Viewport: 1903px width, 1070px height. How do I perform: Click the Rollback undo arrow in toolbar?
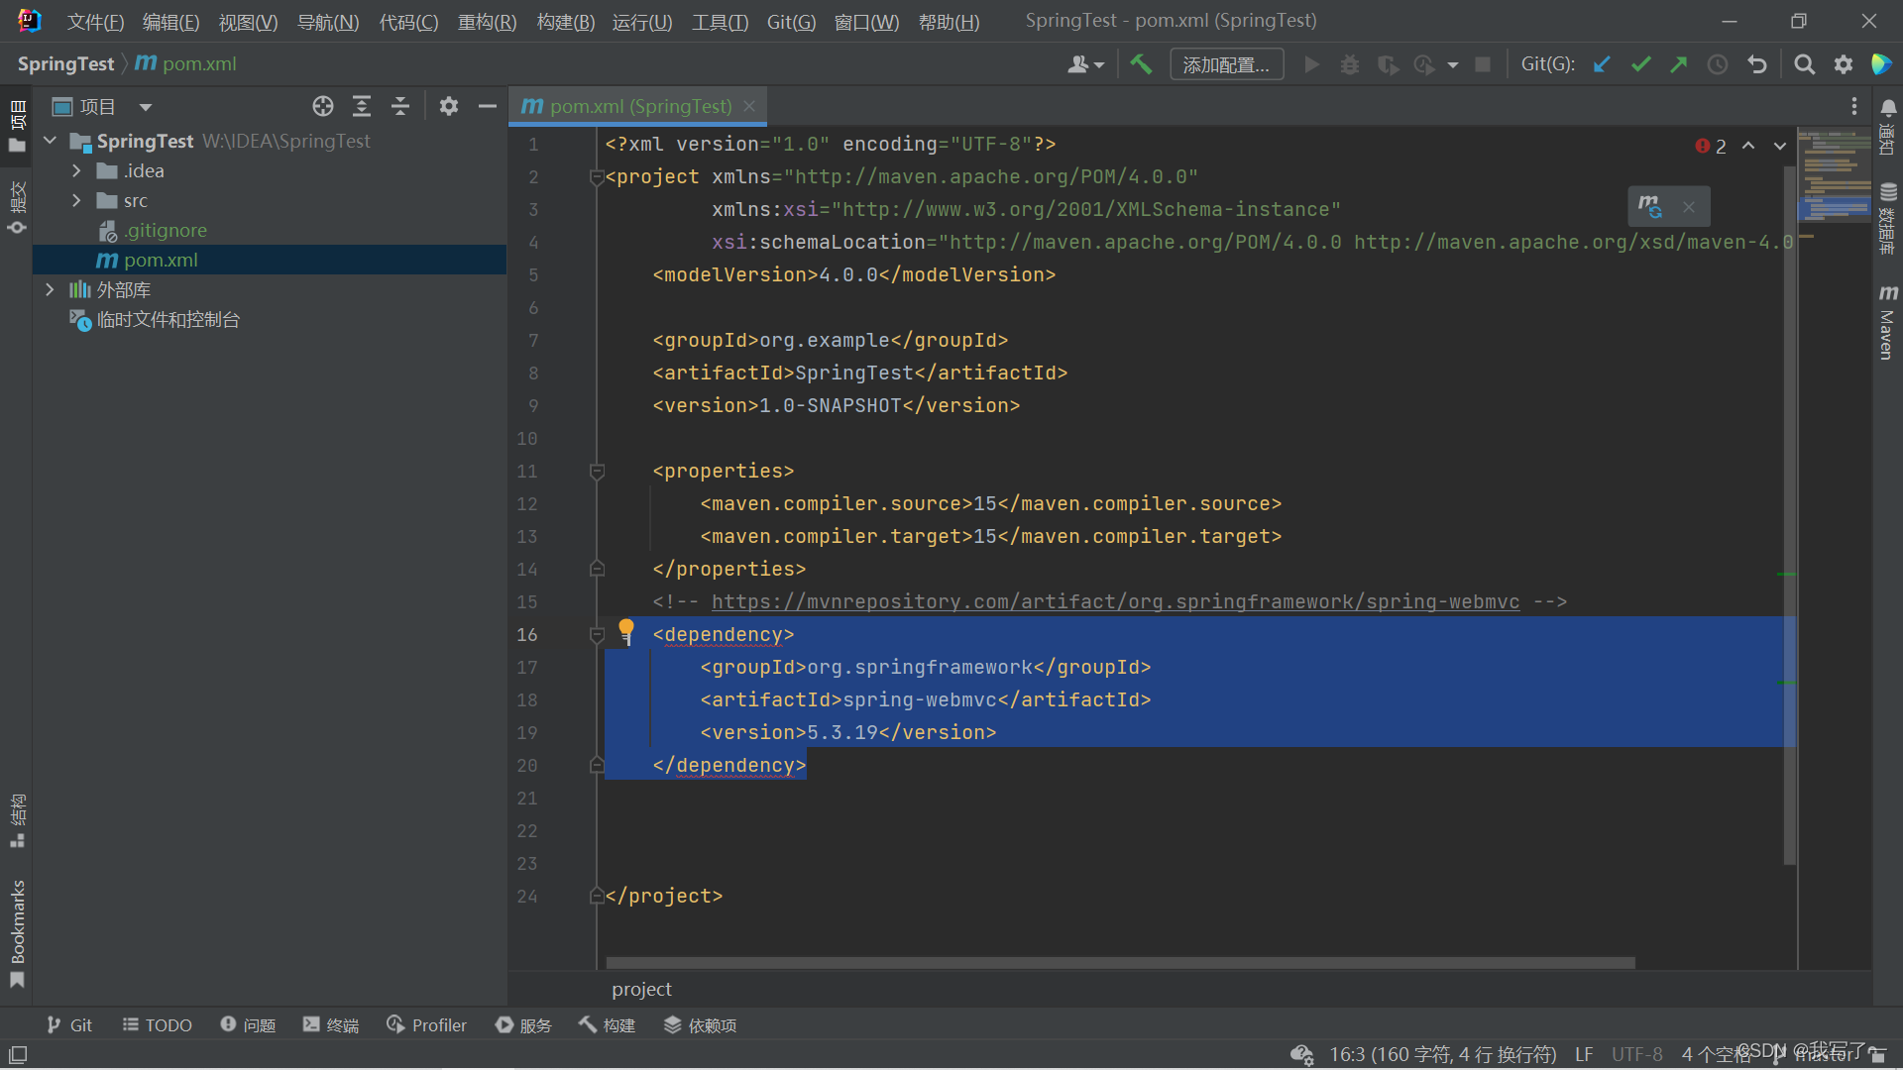pos(1757,64)
